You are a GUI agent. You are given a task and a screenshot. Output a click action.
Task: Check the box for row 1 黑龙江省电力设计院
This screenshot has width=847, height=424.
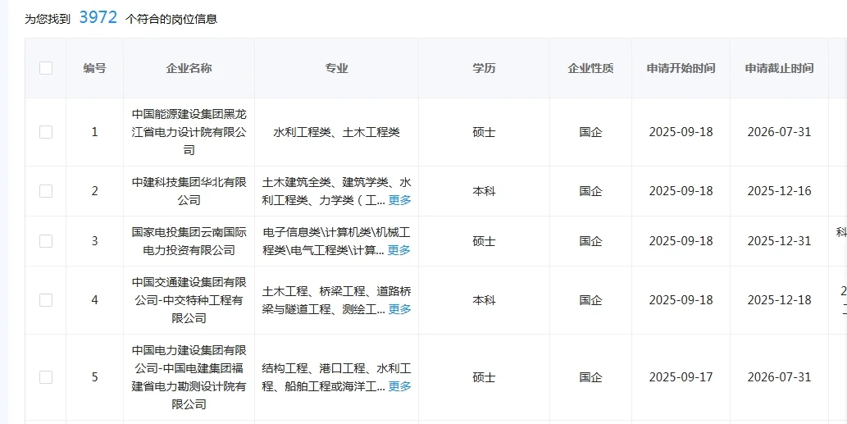click(46, 132)
